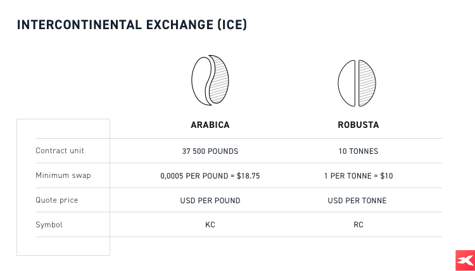This screenshot has height=271, width=475.
Task: Click the Symbol row label
Action: pyautogui.click(x=49, y=225)
